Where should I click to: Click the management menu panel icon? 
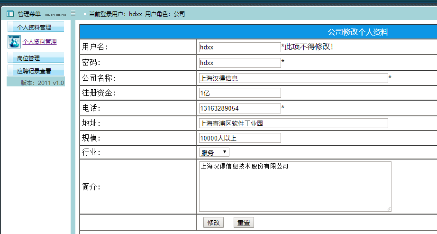(10, 14)
